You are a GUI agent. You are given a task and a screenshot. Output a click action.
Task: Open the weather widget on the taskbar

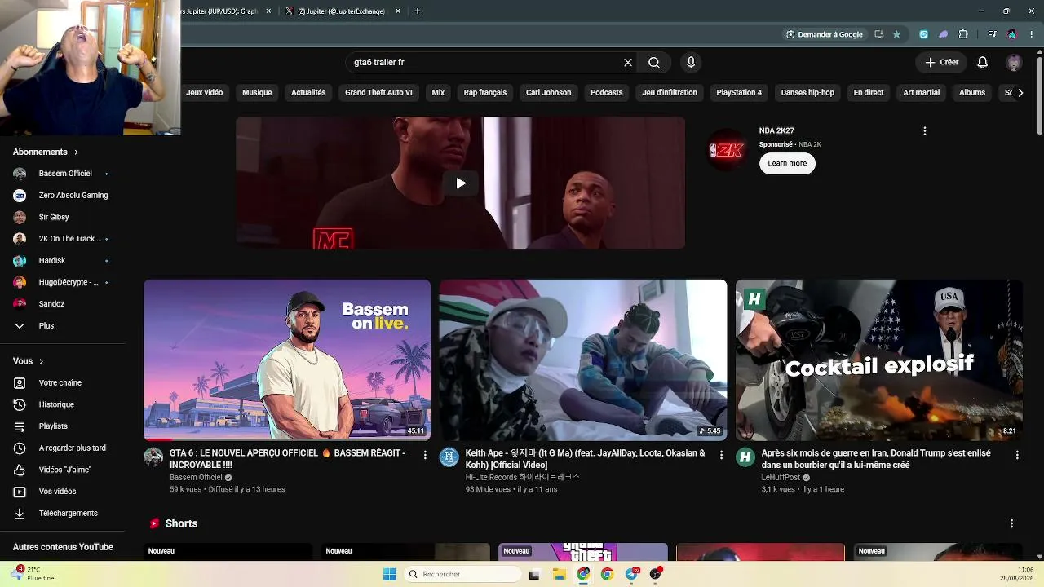34,574
